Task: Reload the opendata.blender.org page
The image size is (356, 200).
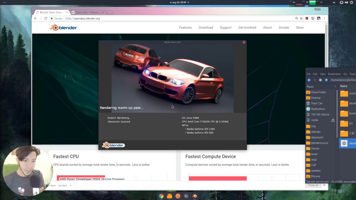Action: [46, 18]
